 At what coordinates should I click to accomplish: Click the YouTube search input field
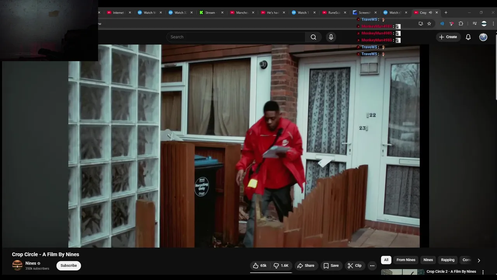coord(236,37)
